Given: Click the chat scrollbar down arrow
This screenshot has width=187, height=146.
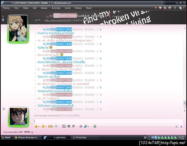Looking at the screenshot, I should pyautogui.click(x=185, y=108).
